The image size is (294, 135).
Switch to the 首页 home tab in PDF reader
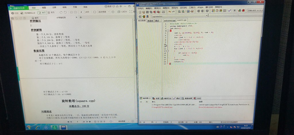(x=35, y=18)
